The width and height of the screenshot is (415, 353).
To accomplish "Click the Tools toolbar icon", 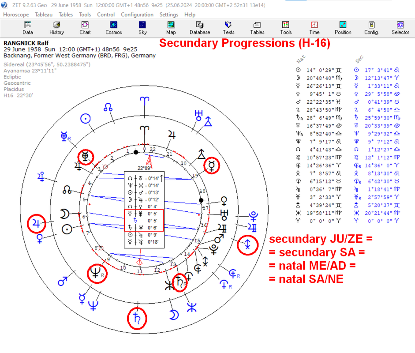I will click(x=286, y=28).
